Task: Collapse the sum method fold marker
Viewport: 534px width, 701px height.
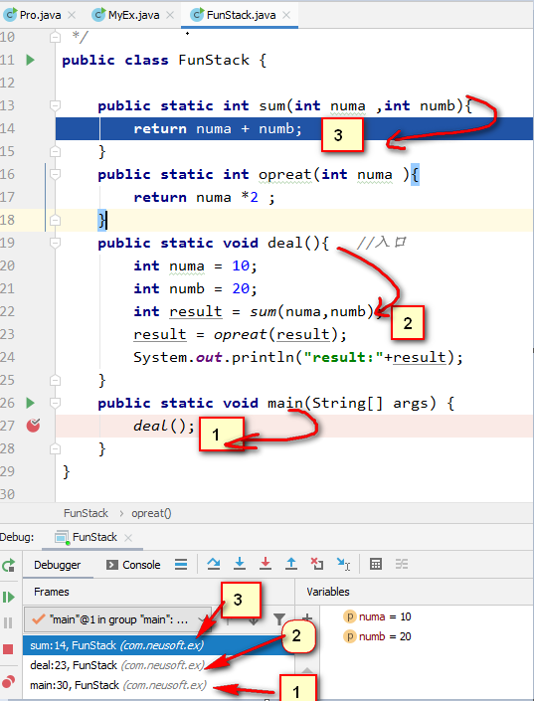Action: pos(55,106)
